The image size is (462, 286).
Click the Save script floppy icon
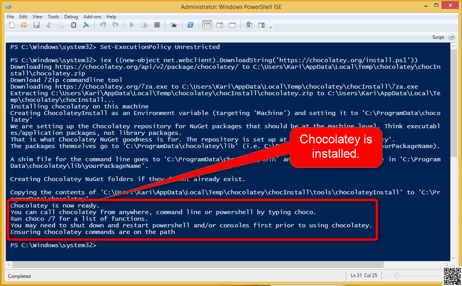36,25
